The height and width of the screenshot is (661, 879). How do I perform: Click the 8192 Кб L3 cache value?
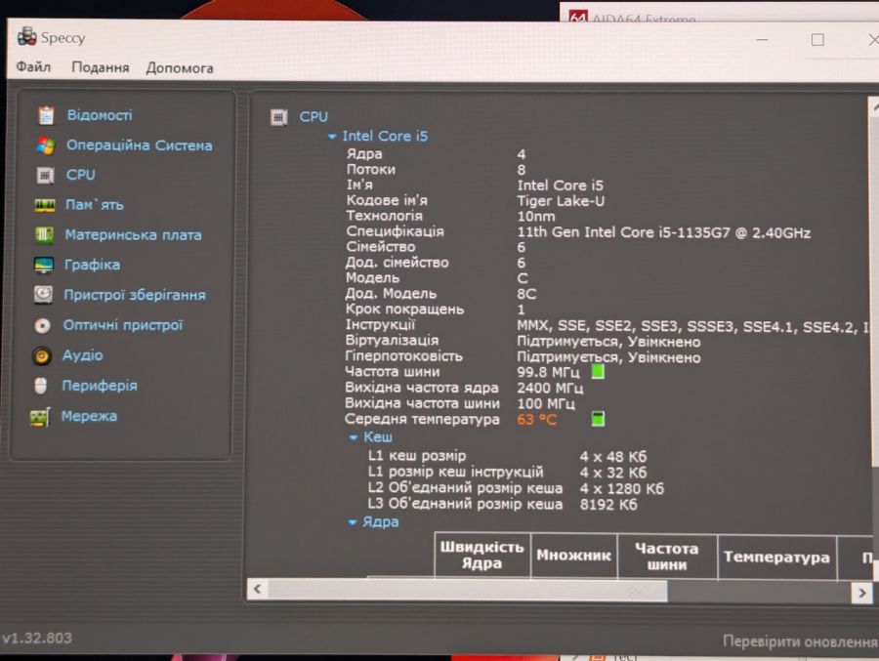[x=608, y=505]
